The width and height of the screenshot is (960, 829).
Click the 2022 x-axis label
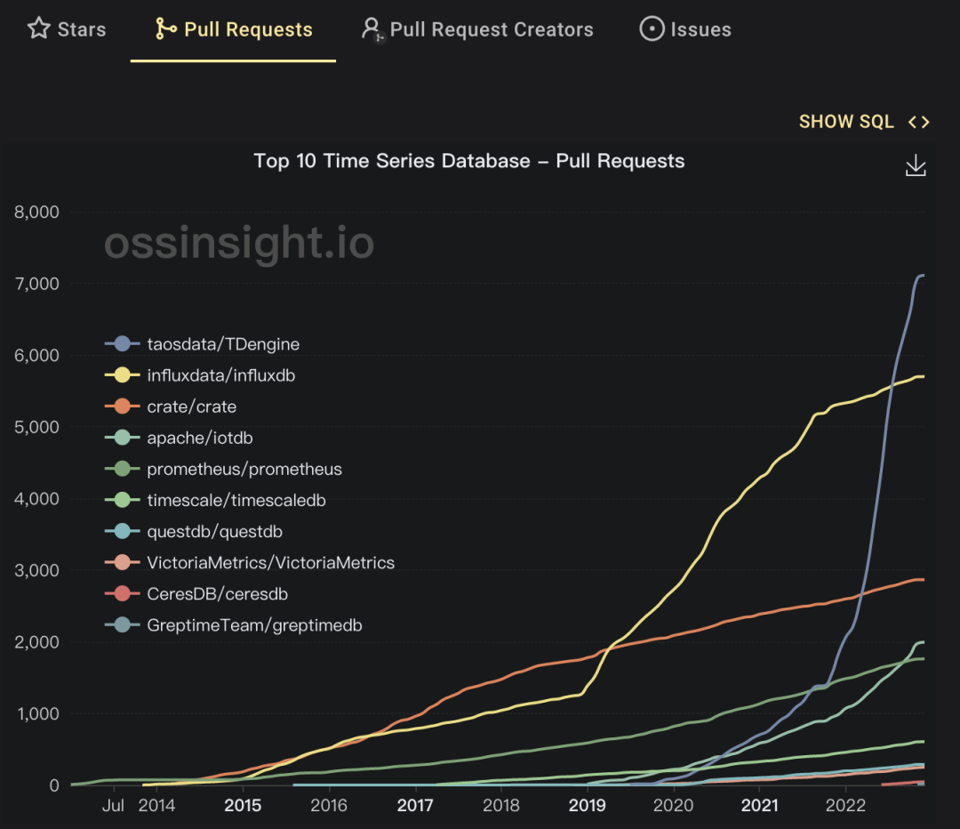click(845, 805)
